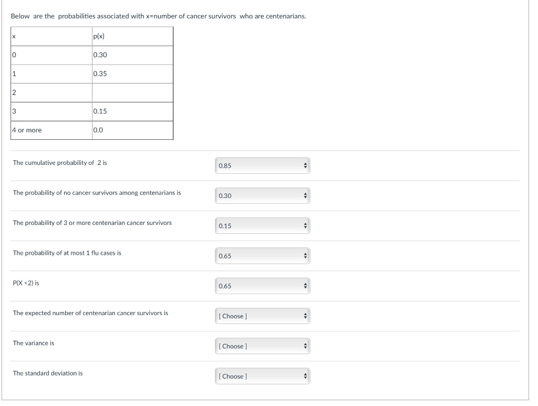
Task: Choose an answer for the variance dropdown
Action: (263, 346)
